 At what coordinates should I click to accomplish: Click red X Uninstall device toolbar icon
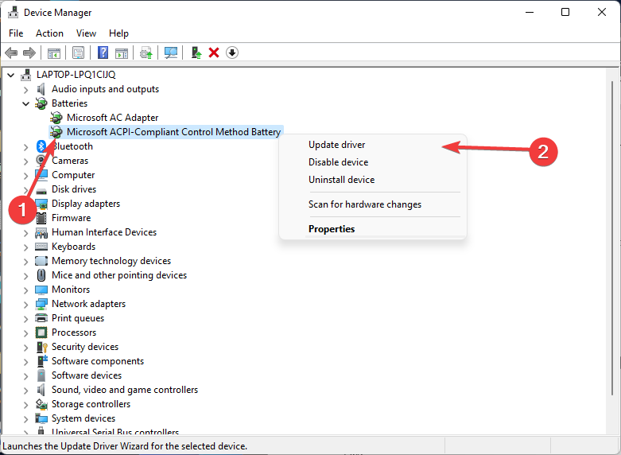tap(214, 52)
